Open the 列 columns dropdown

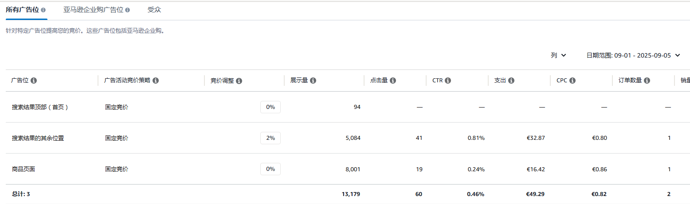coord(559,55)
